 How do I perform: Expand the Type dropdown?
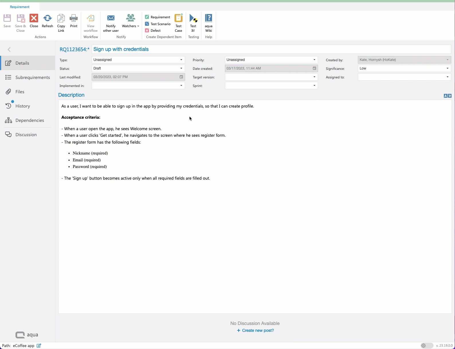point(181,60)
